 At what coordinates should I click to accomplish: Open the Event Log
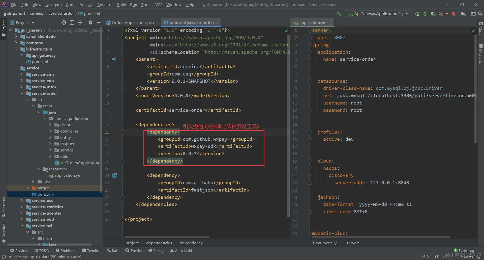[x=464, y=251]
